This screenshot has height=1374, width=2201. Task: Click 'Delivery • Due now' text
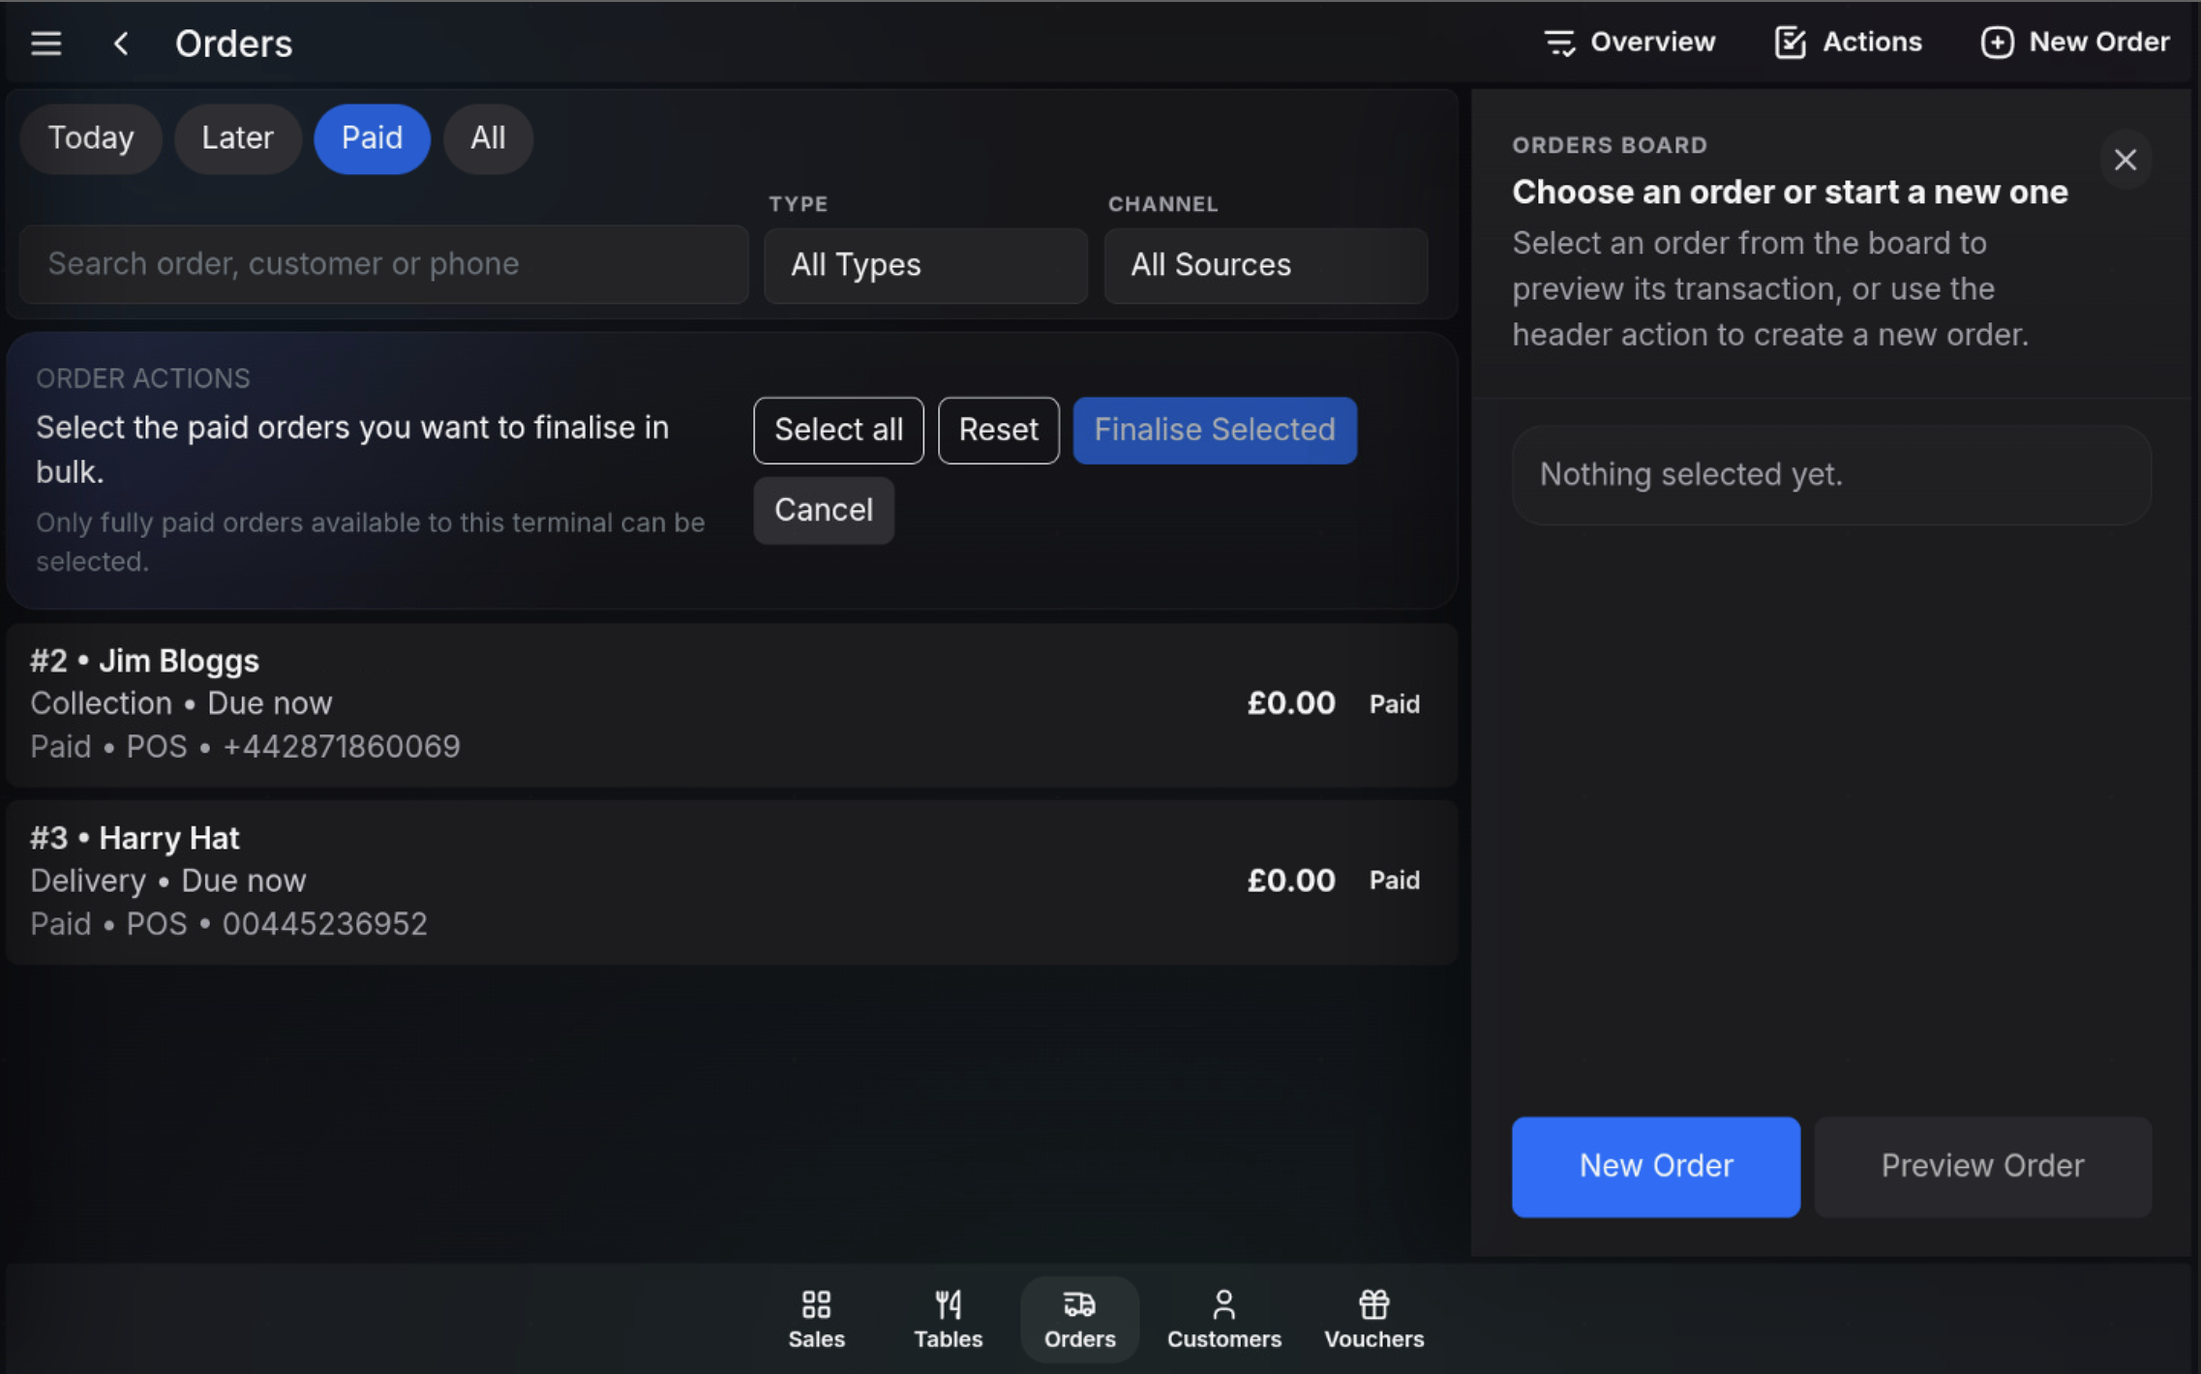(x=168, y=881)
